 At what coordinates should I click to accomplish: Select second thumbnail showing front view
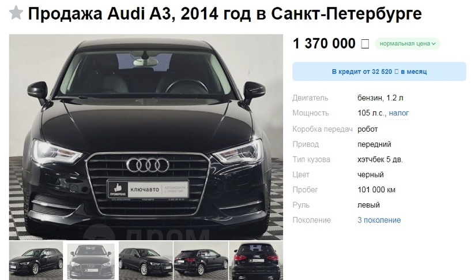(91, 261)
